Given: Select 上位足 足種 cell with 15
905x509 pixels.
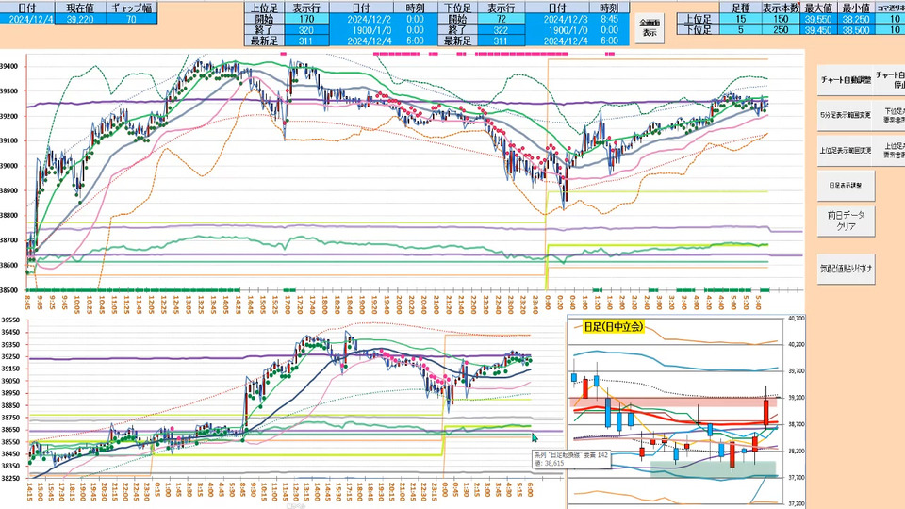Looking at the screenshot, I should (x=741, y=19).
